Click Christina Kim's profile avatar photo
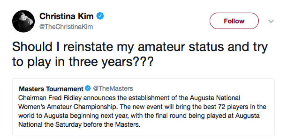Image resolution: width=287 pixels, height=138 pixels. coord(23,21)
